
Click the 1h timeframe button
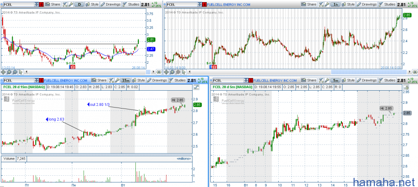pyautogui.click(x=335, y=4)
